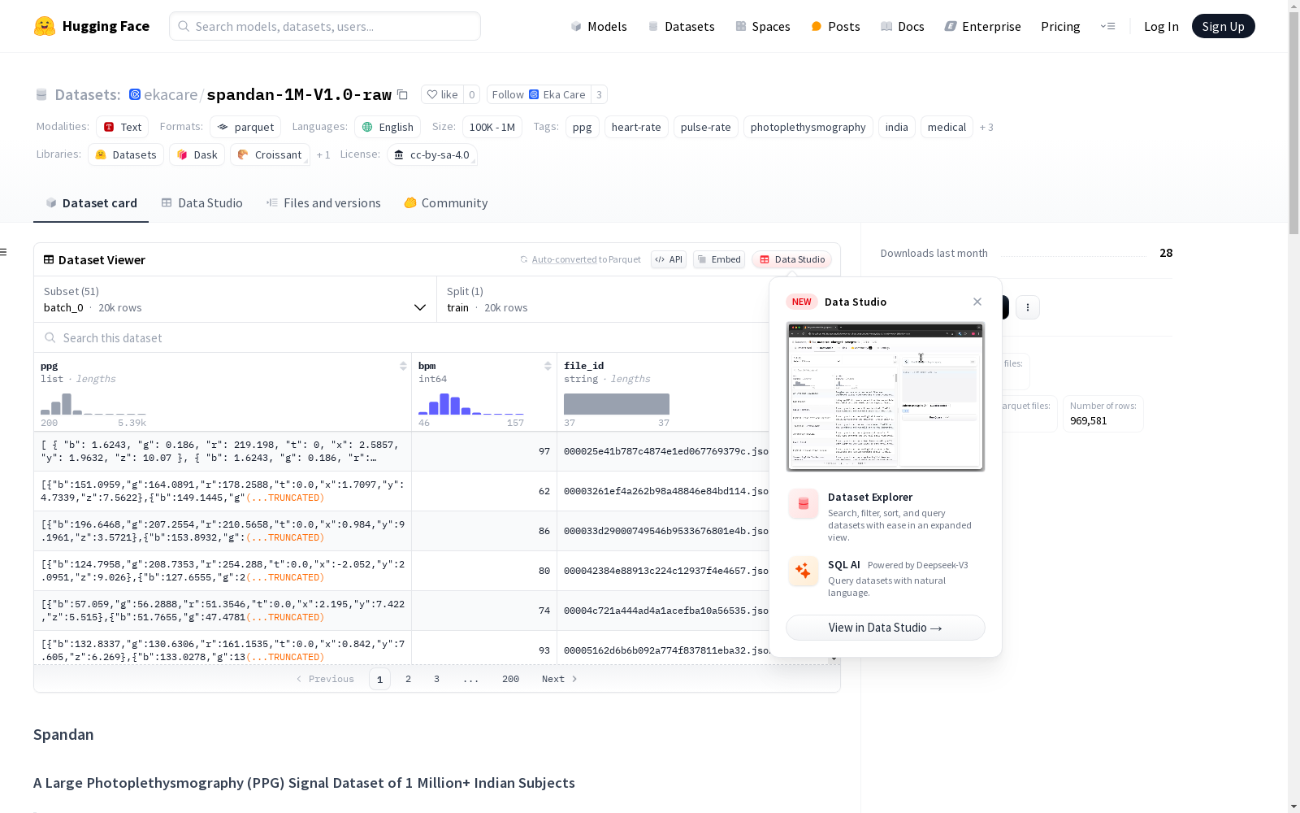
Task: Open the Enterprise menu item
Action: coord(983,26)
